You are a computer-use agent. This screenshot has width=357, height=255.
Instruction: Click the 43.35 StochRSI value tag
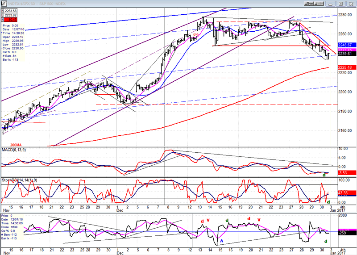click(x=346, y=193)
